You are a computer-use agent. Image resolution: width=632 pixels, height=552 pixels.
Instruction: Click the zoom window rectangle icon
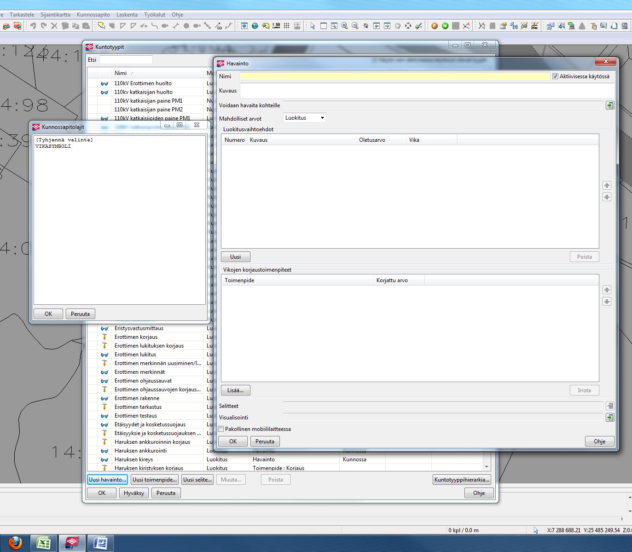click(334, 26)
